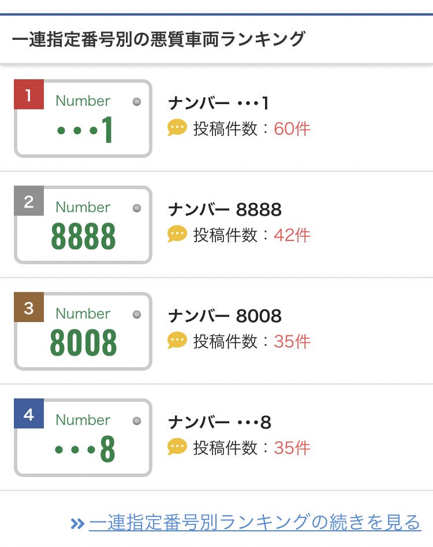
Task: Click the gray rank 2 badge
Action: 29,201
